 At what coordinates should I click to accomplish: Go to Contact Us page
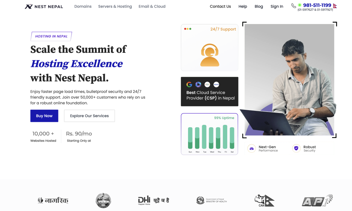220,7
